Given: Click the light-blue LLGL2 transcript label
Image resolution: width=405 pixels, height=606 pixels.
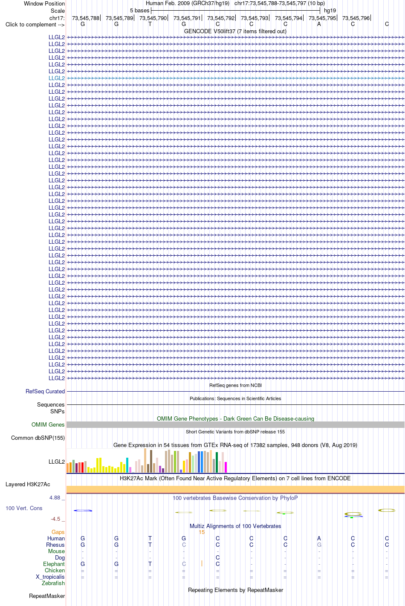Looking at the screenshot, I should click(x=57, y=78).
